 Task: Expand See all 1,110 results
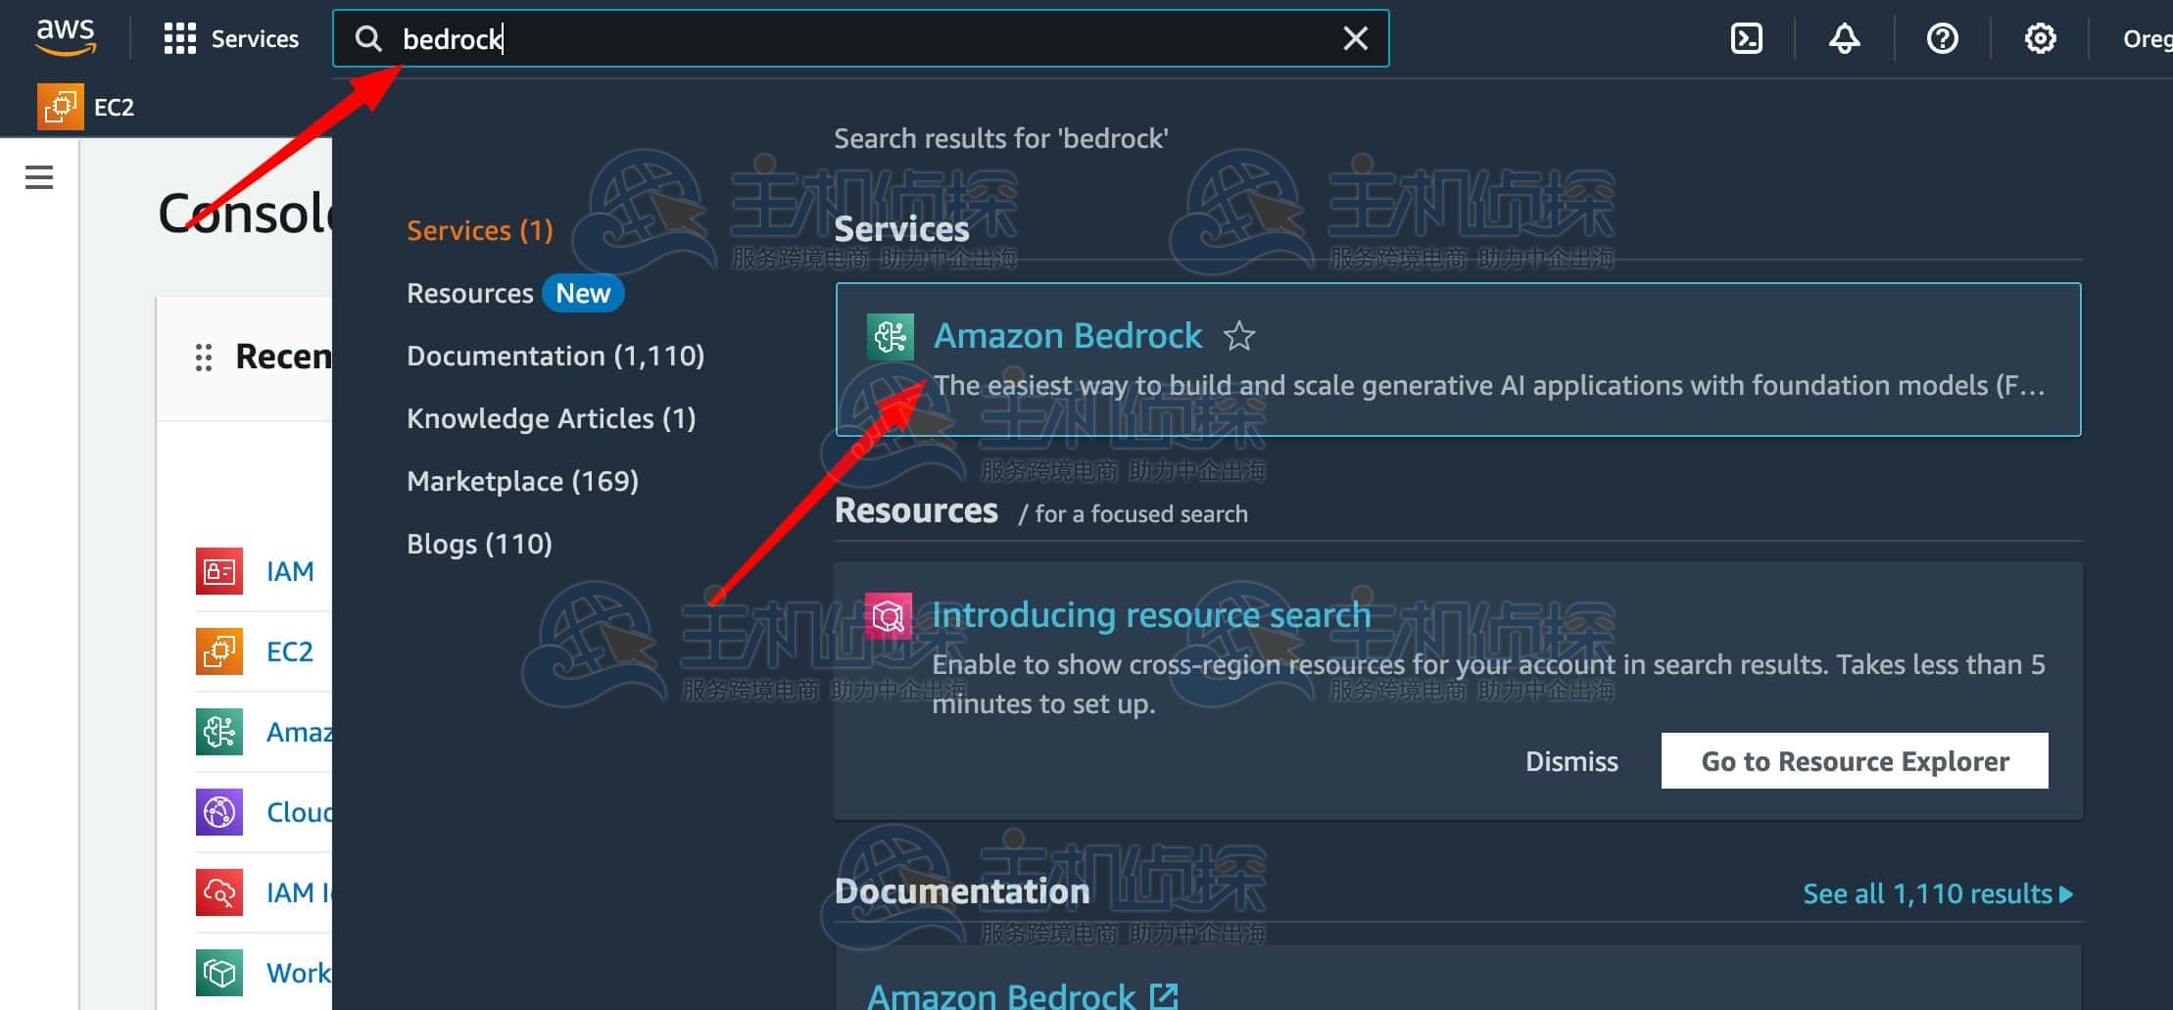point(1937,893)
